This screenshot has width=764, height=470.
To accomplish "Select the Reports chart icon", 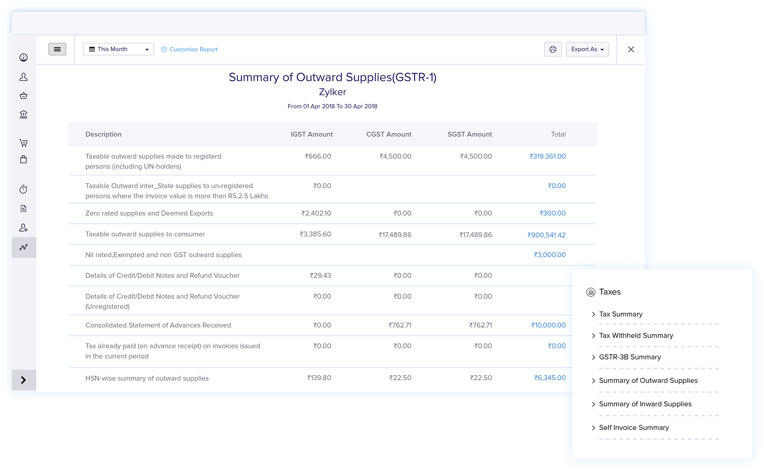I will (24, 247).
